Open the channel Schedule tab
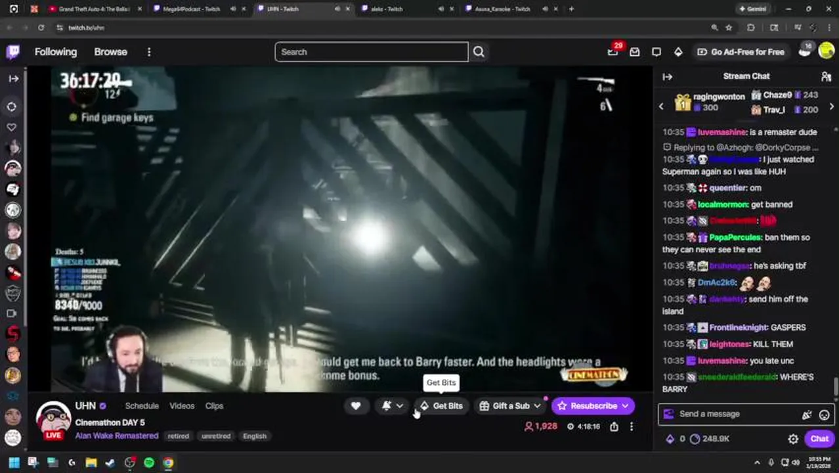The image size is (839, 473). tap(142, 406)
